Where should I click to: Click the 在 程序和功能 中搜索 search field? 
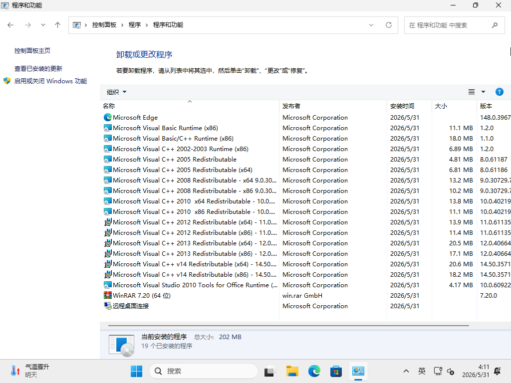pos(454,25)
